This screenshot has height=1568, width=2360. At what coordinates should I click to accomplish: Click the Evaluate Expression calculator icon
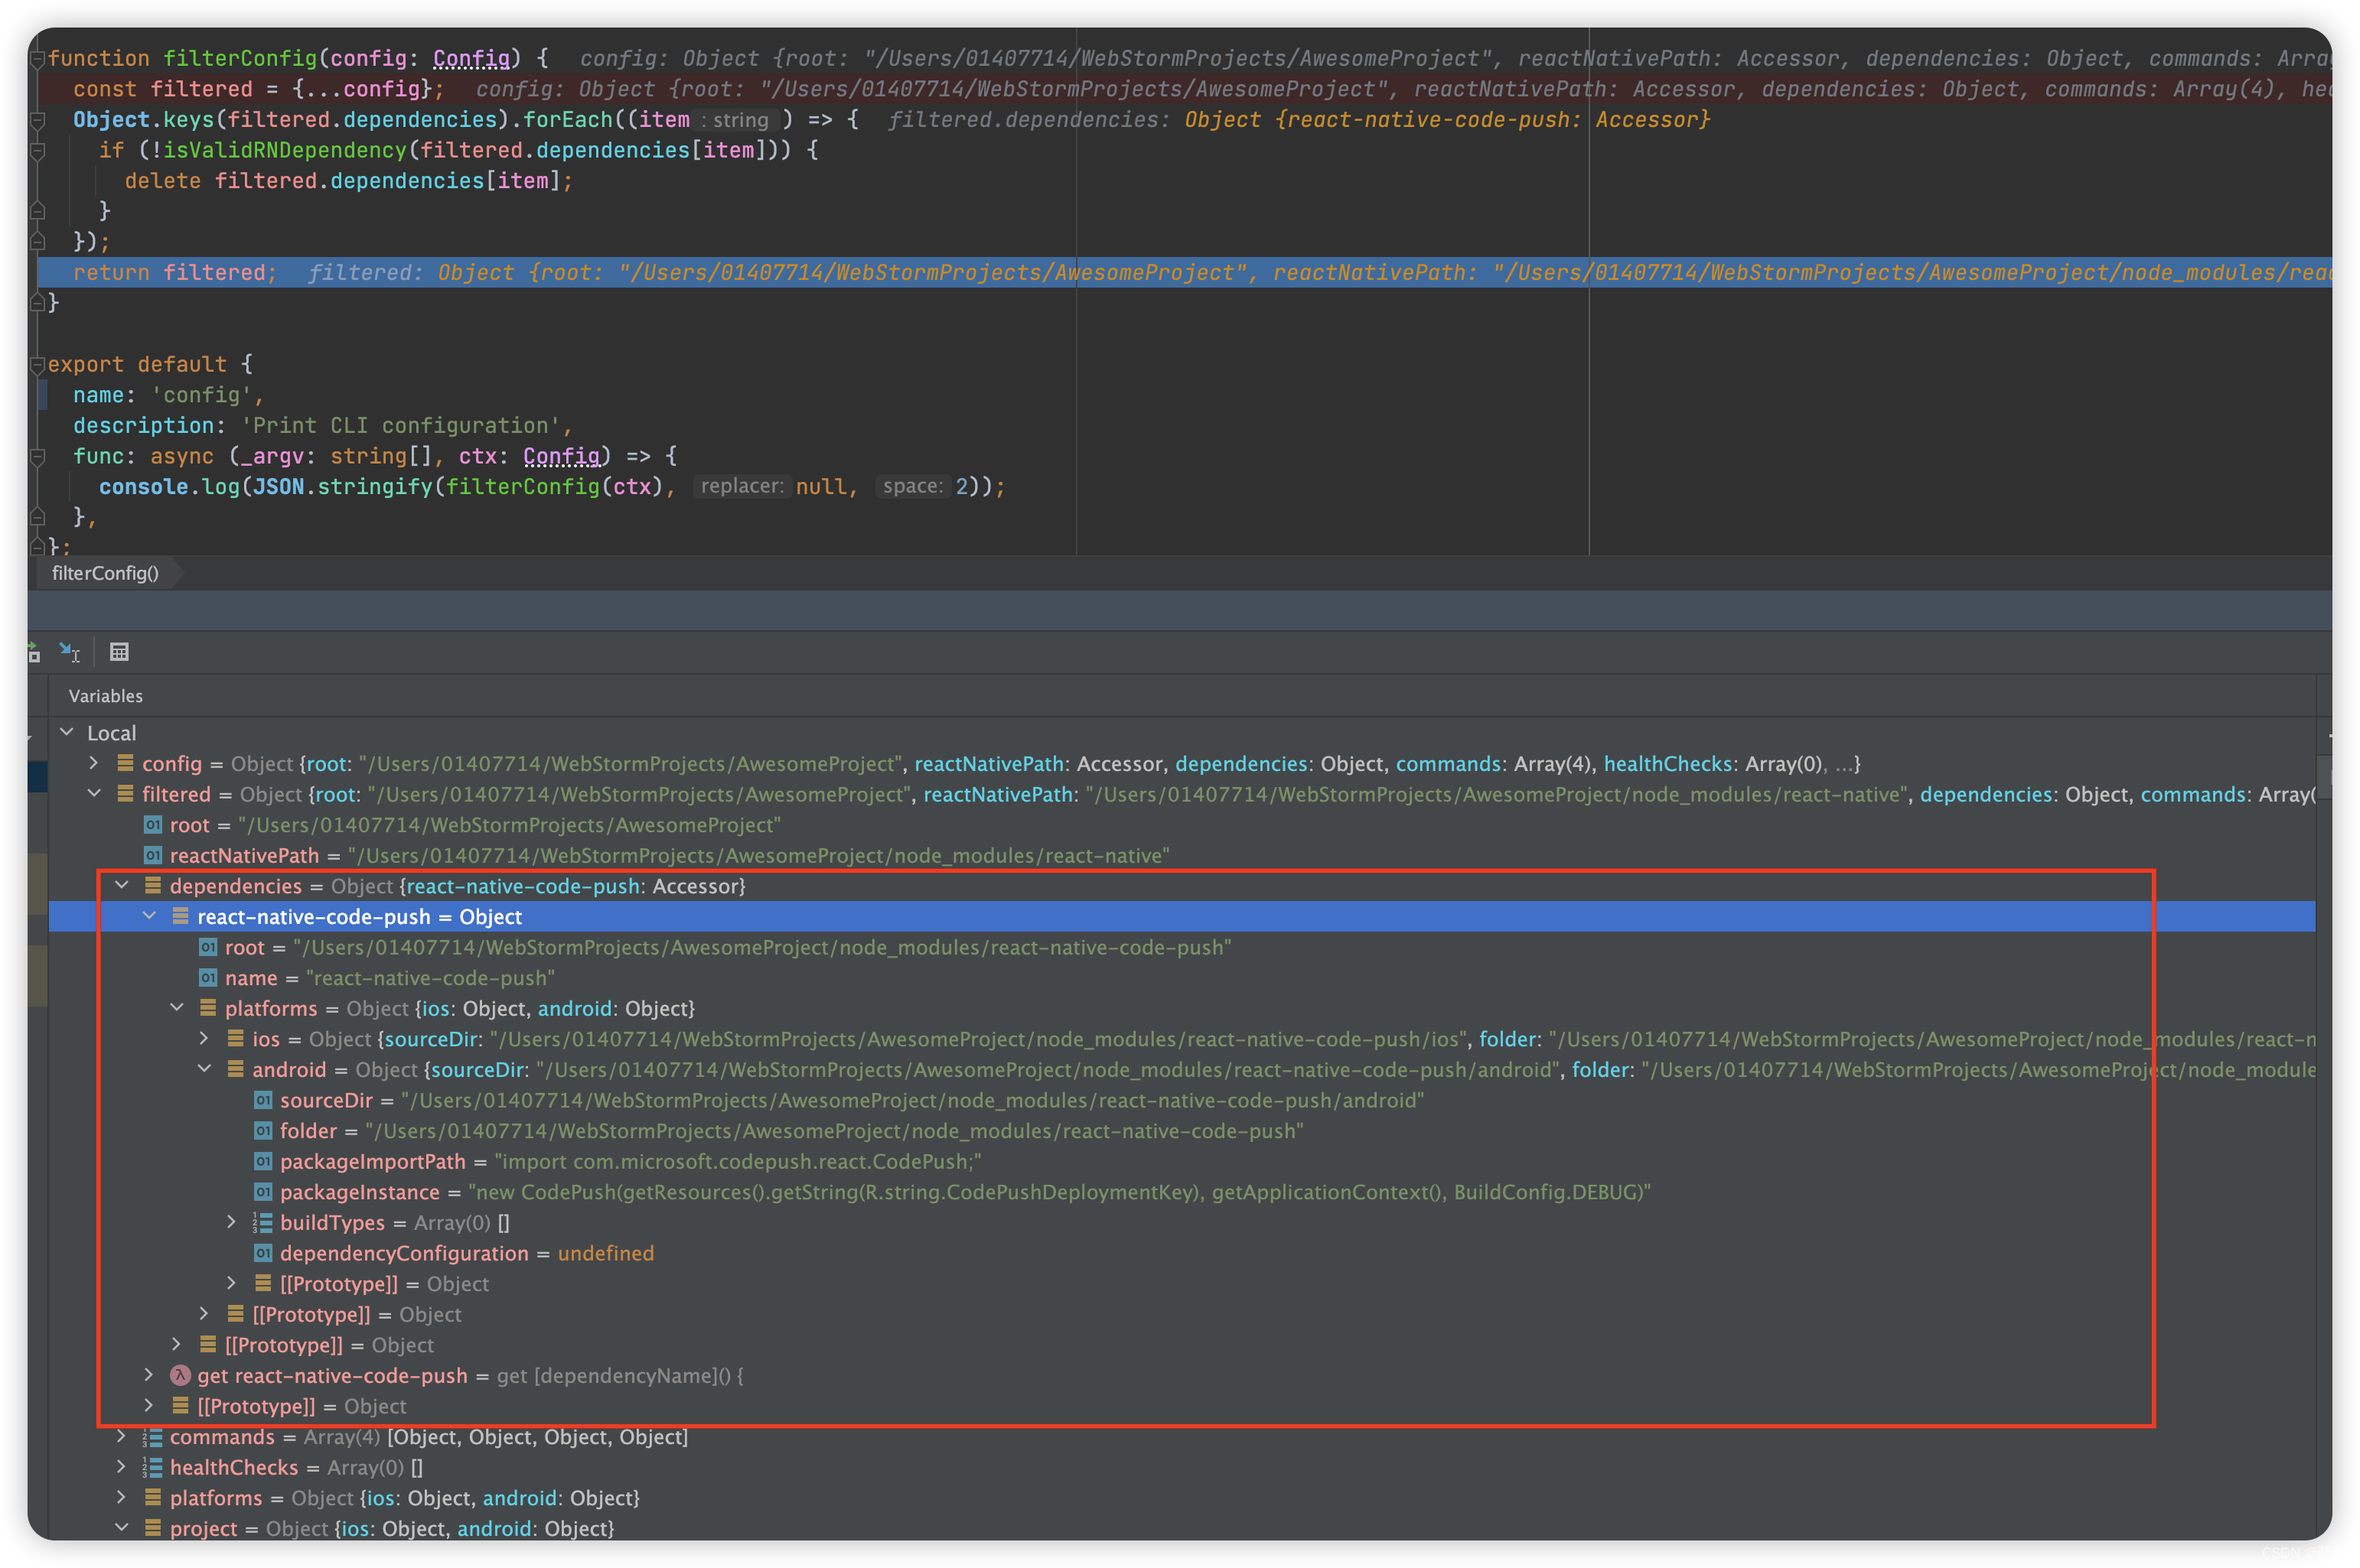coord(119,652)
